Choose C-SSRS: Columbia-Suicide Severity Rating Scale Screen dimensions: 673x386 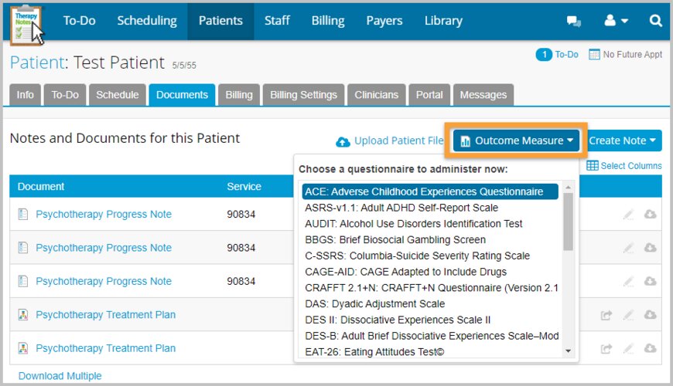tap(417, 256)
